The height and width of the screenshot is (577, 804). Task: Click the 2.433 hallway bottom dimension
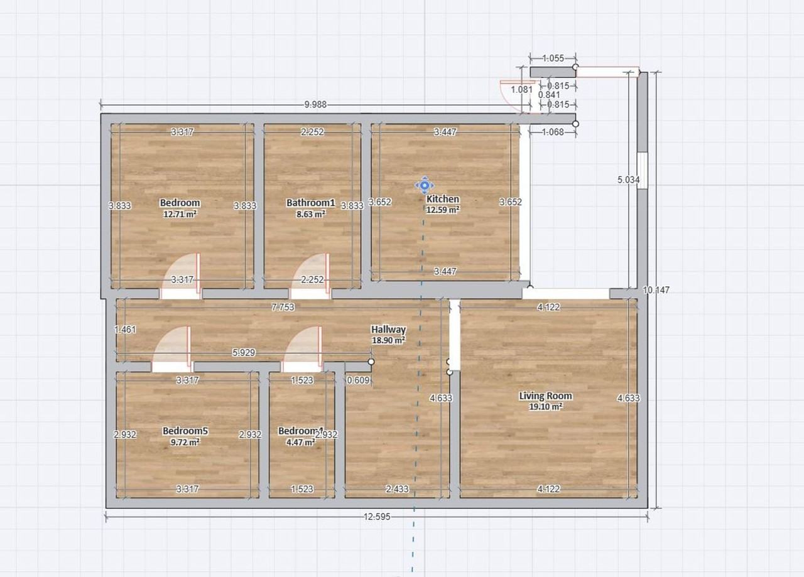point(397,488)
